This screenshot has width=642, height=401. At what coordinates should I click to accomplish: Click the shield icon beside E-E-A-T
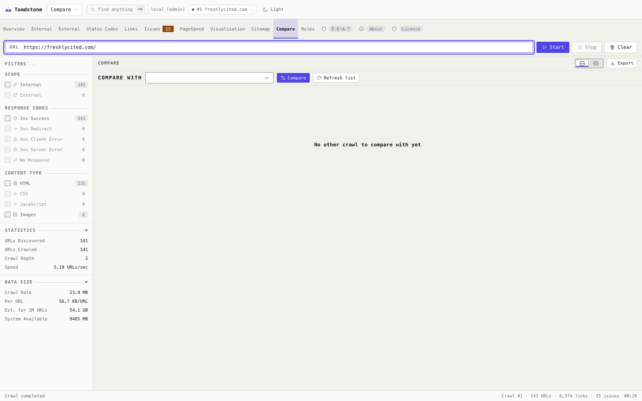(324, 29)
